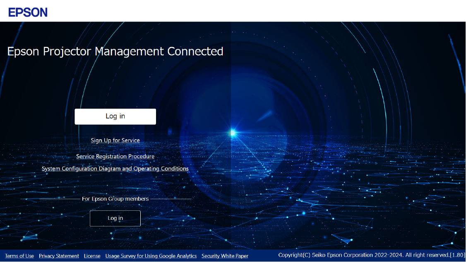Open System Configuration Diagram and Operating Conditions
The height and width of the screenshot is (262, 466).
coord(115,169)
